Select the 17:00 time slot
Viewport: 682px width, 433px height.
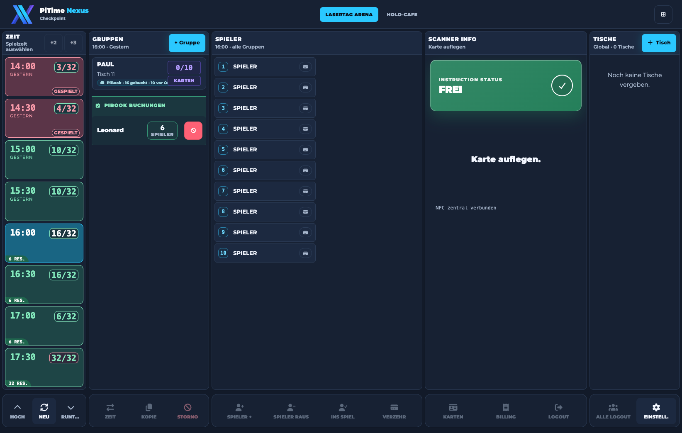coord(44,326)
